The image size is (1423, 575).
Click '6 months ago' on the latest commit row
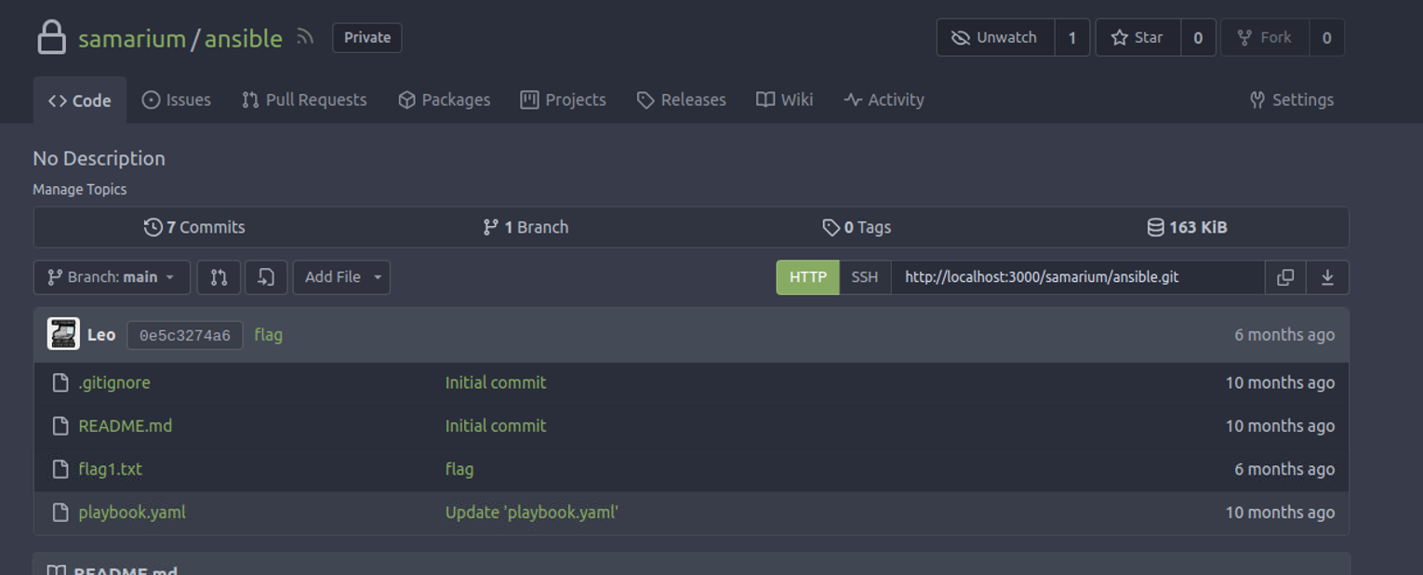(1284, 334)
